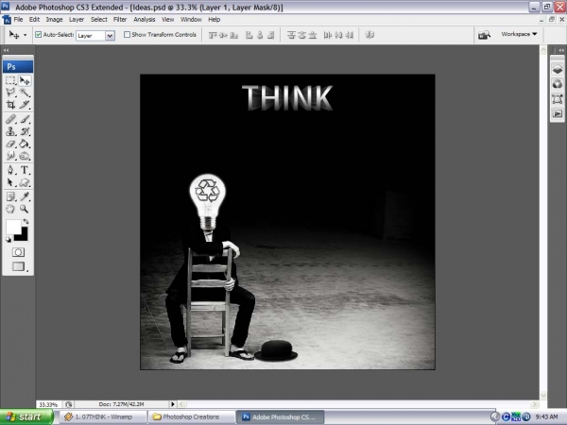Click Distribute top edges button

click(x=291, y=35)
